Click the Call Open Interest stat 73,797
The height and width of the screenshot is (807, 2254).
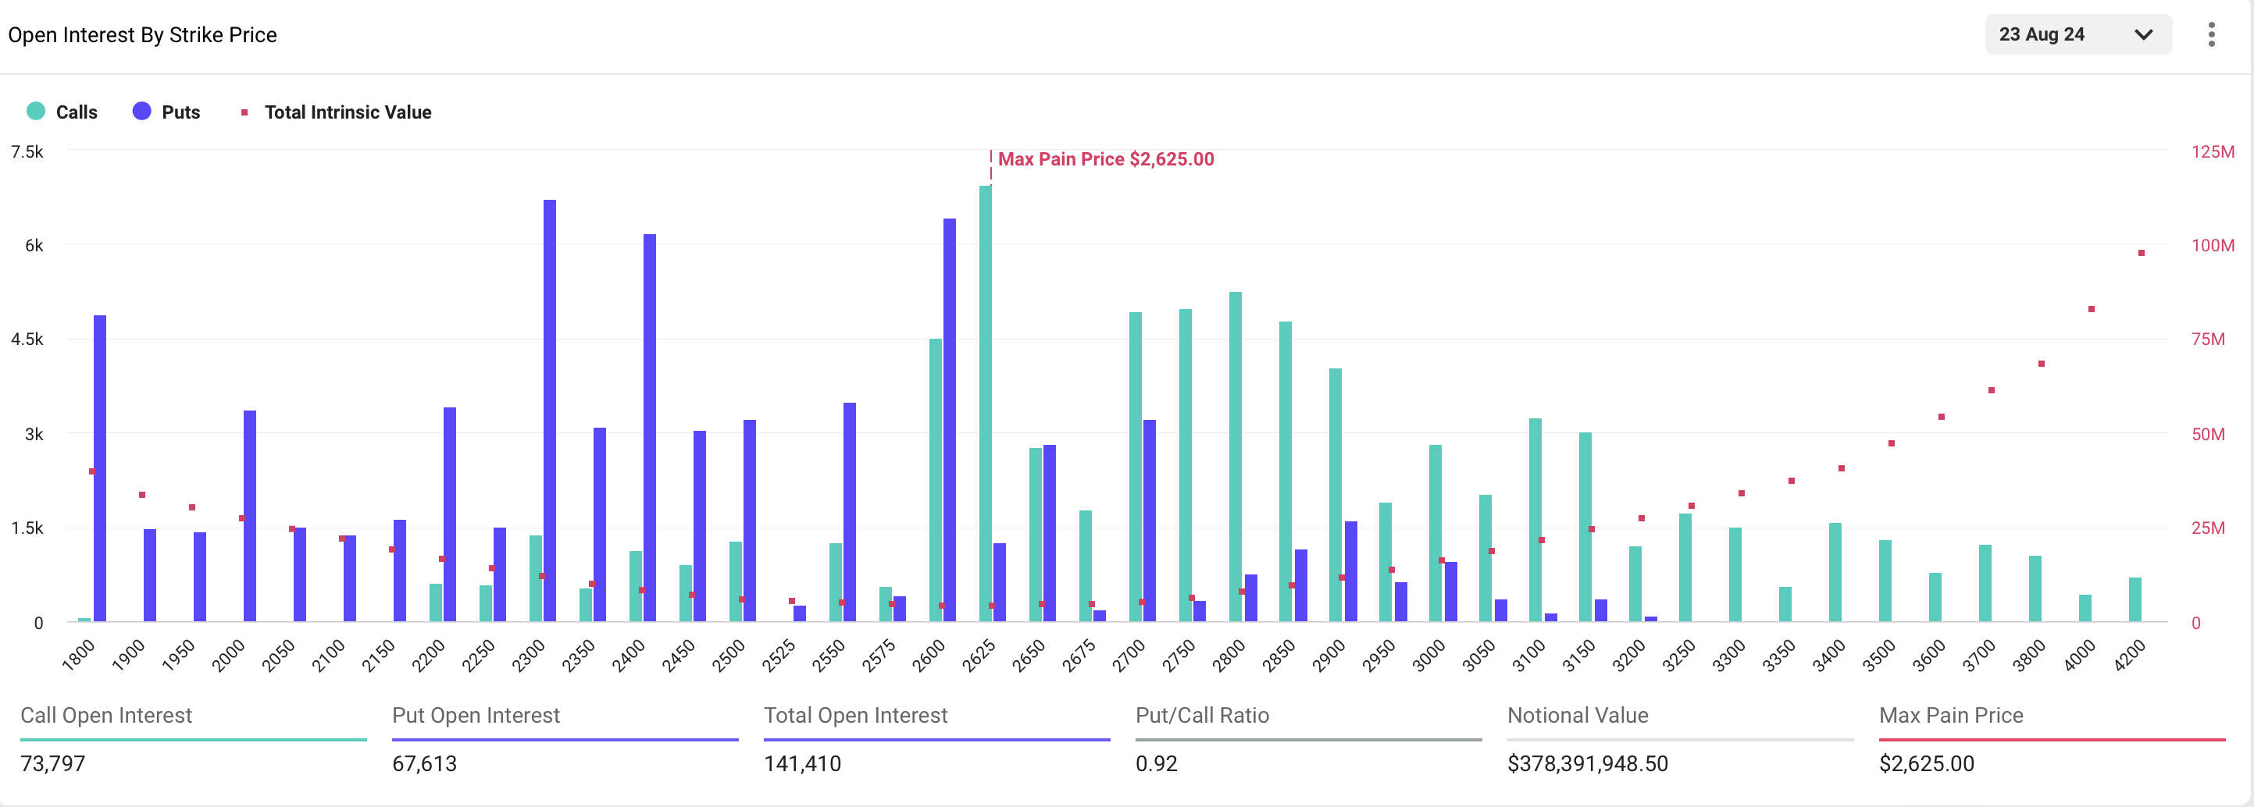(x=54, y=763)
